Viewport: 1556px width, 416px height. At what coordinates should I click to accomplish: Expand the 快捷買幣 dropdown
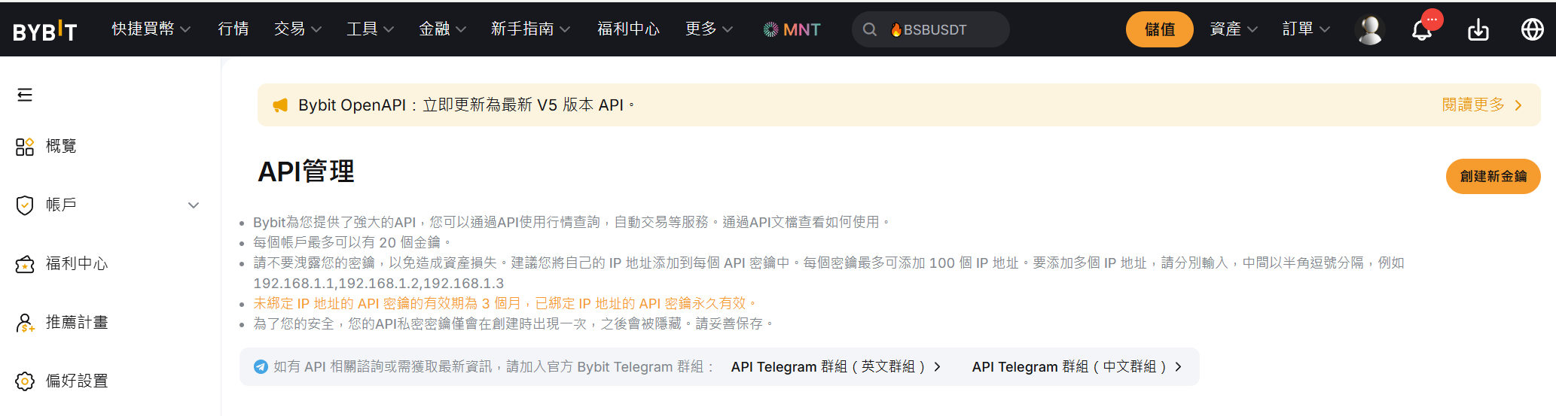(185, 29)
